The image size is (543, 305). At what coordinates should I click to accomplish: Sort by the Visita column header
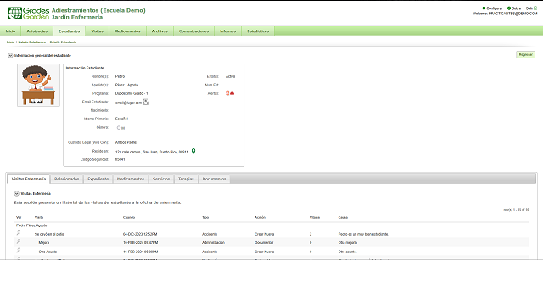[x=39, y=217]
